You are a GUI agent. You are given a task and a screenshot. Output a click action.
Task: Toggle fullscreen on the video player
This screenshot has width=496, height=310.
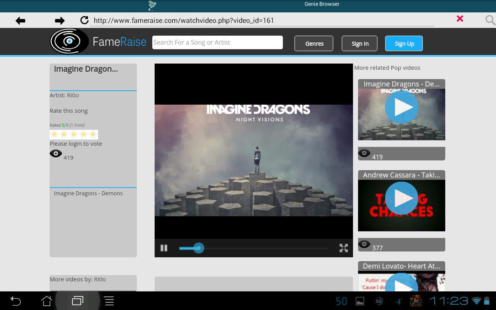[x=344, y=248]
